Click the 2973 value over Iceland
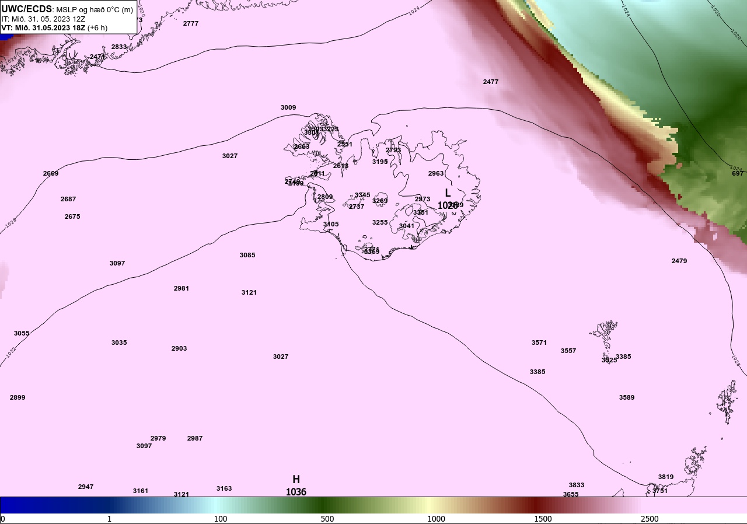 coord(423,199)
